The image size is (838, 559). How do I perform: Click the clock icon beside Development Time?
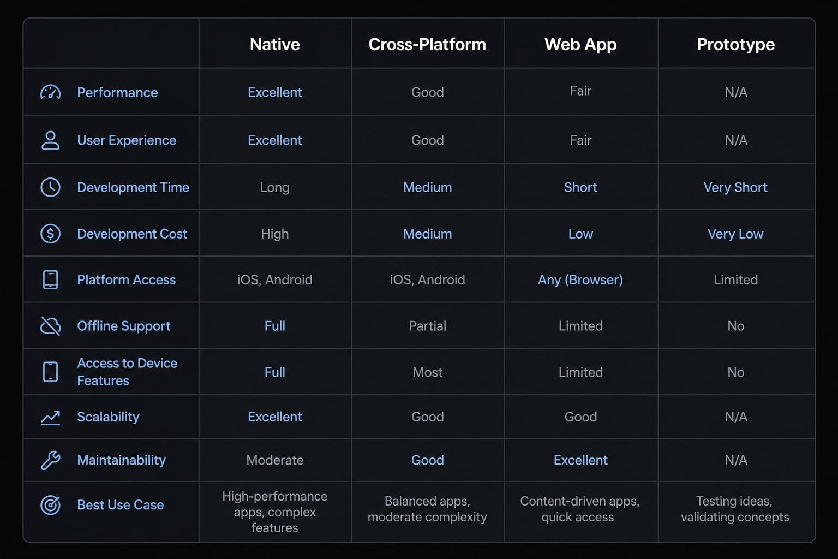tap(50, 187)
